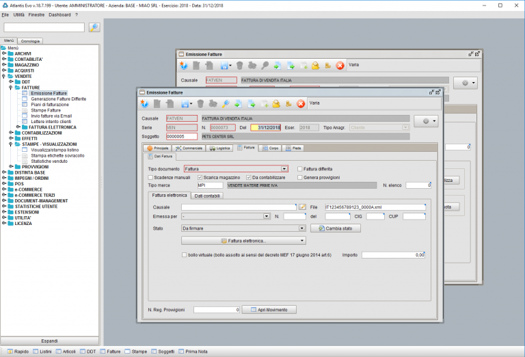Click the Importo input field
The image size is (525, 357).
[394, 255]
